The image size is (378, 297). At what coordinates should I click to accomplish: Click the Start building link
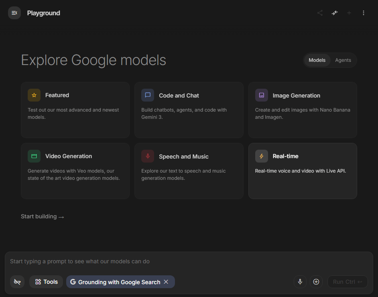pyautogui.click(x=43, y=216)
